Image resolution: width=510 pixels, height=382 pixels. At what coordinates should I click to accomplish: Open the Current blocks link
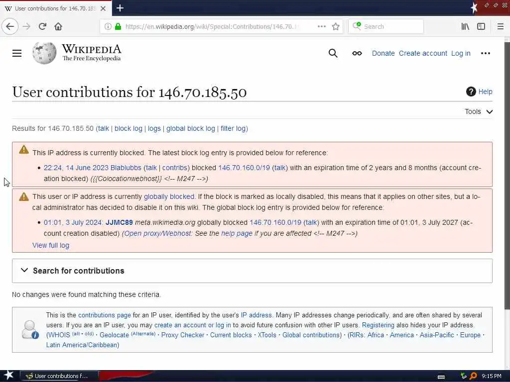tap(231, 335)
